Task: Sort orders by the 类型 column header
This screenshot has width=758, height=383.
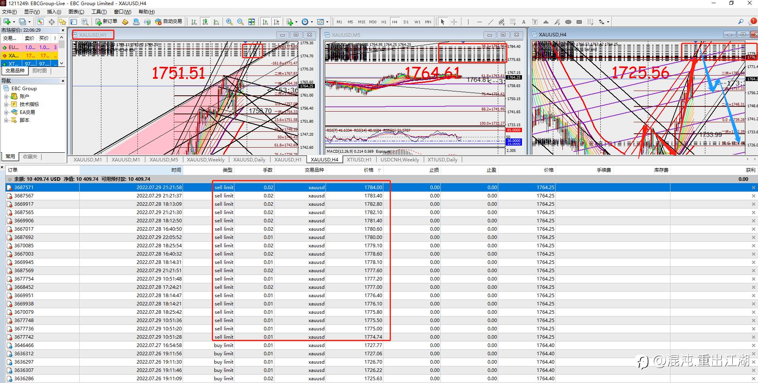Action: tap(228, 170)
